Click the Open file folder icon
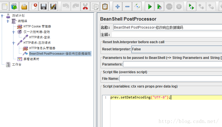 24,6
